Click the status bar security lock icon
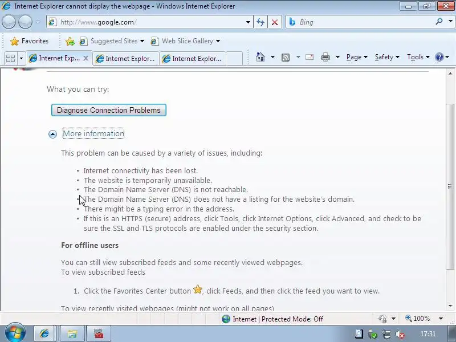The image size is (456, 342). [x=382, y=319]
